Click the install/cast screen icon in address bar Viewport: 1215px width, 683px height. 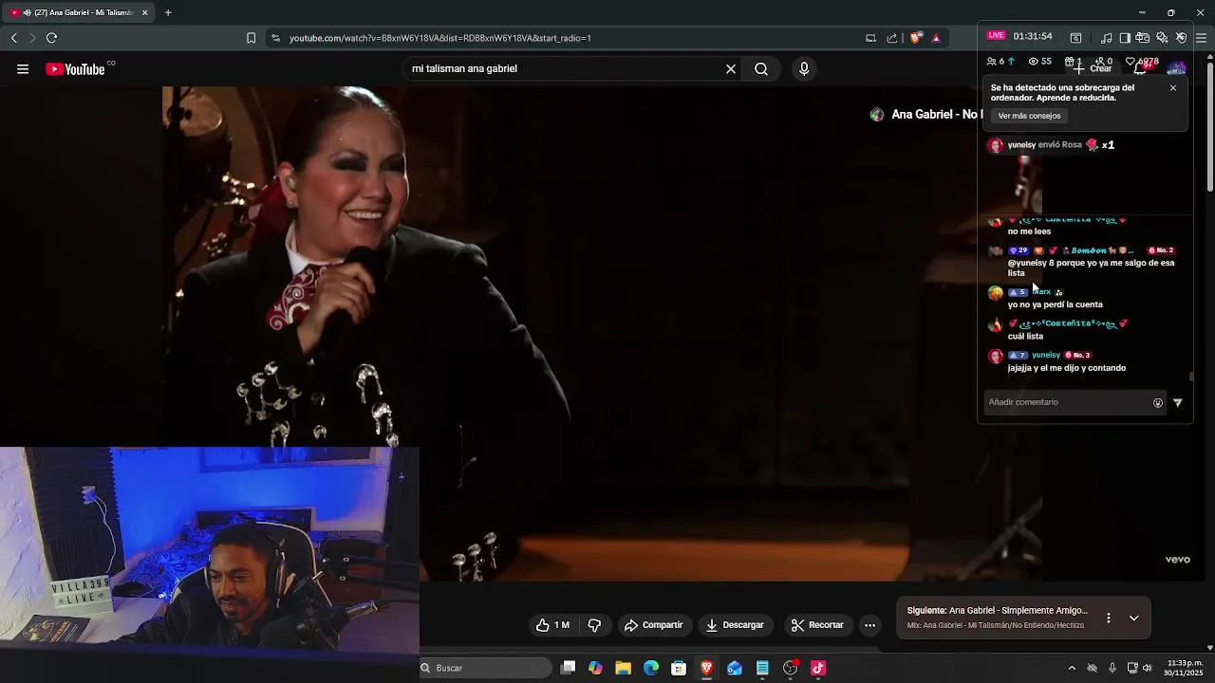point(870,38)
